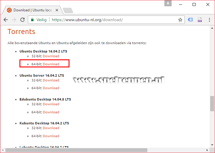Click the forward navigation arrow
Viewport: 215px width, 153px height.
coord(14,20)
